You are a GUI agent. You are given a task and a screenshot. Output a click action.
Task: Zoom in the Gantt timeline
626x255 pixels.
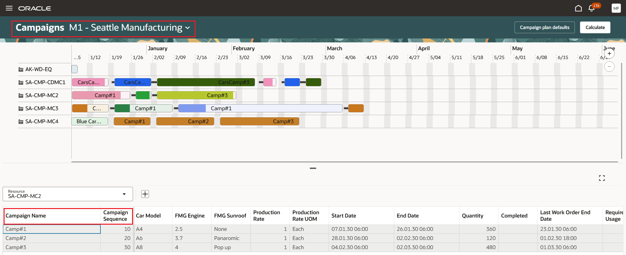tap(609, 53)
